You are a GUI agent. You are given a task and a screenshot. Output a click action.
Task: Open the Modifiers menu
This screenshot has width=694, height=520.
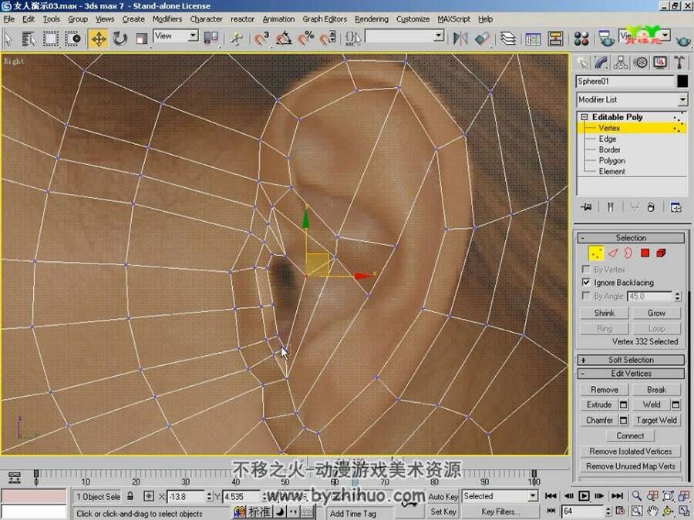coord(167,19)
